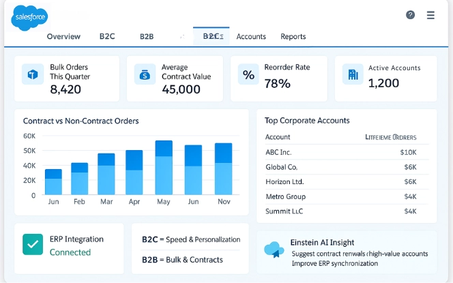
Task: Open the Accounts tab
Action: [x=251, y=37]
